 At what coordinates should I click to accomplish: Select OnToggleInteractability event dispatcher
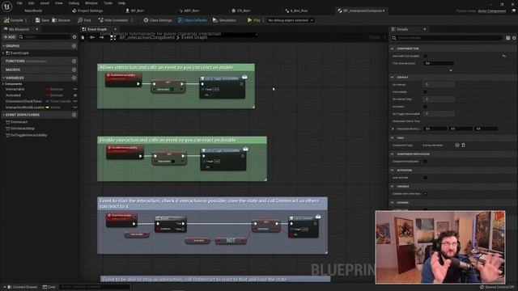coord(29,135)
